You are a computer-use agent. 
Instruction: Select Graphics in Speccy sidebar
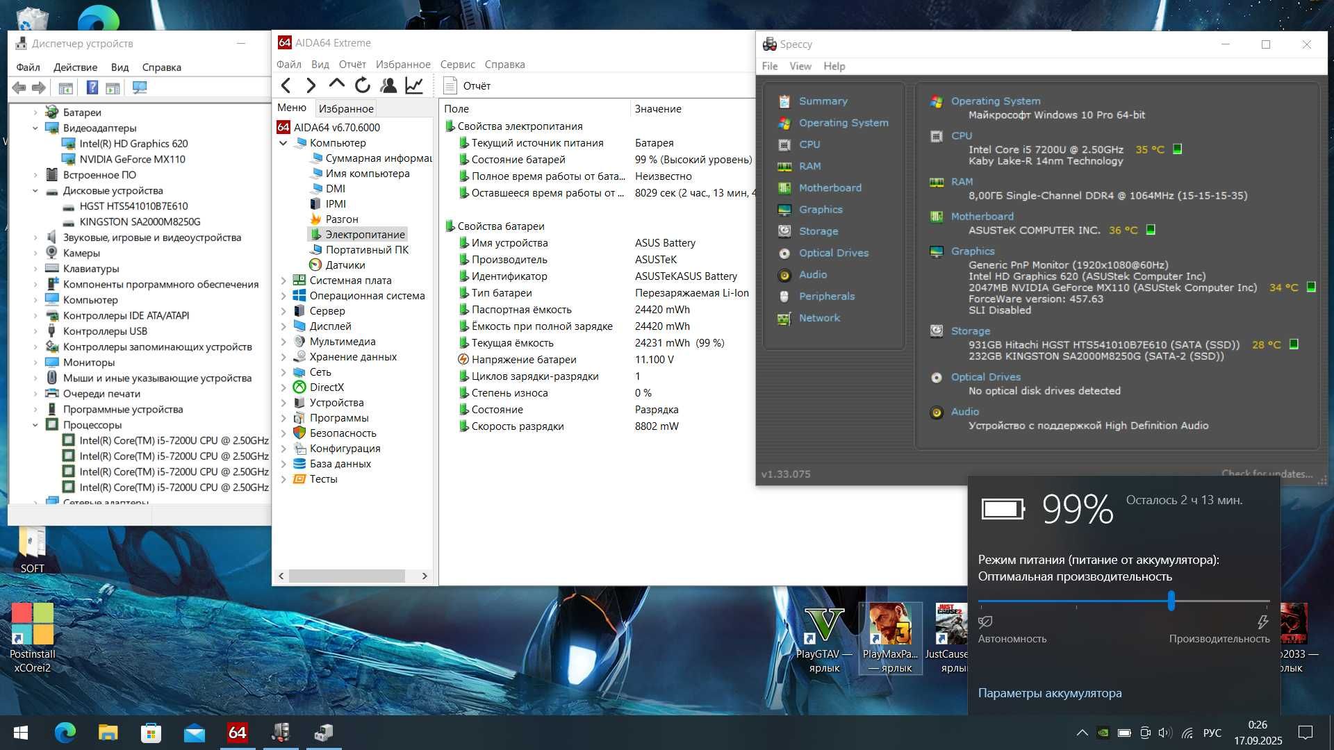coord(820,209)
